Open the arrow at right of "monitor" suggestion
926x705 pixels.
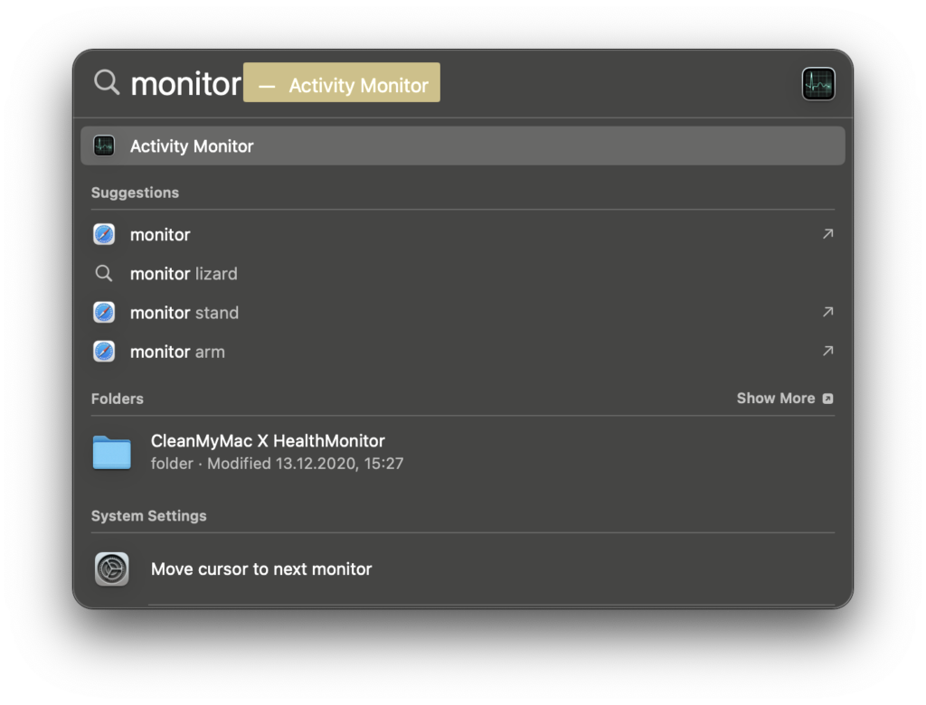827,234
